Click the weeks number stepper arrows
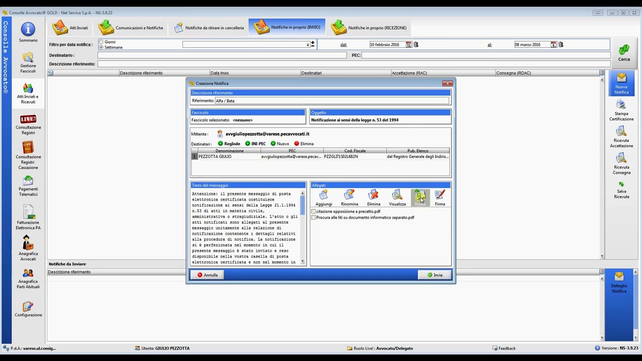The width and height of the screenshot is (642, 361). click(312, 44)
